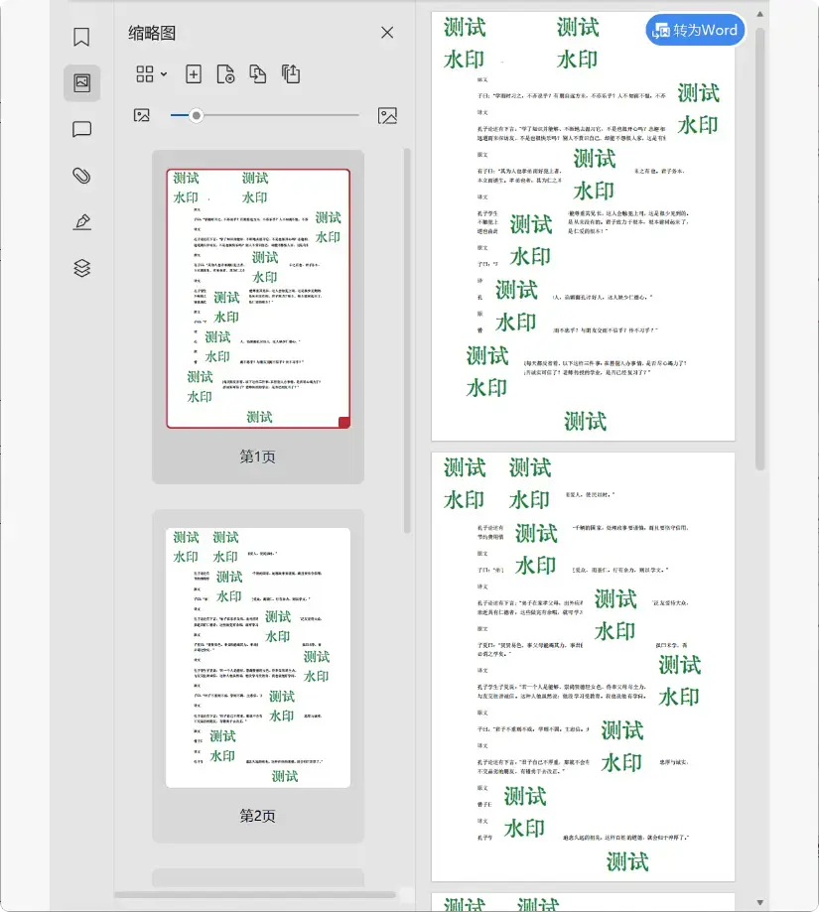Click the extract pages icon

tap(289, 73)
